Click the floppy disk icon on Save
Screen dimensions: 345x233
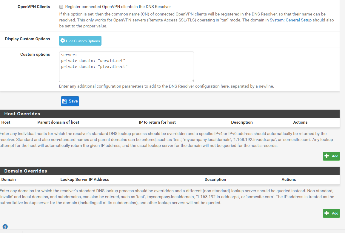coord(64,101)
